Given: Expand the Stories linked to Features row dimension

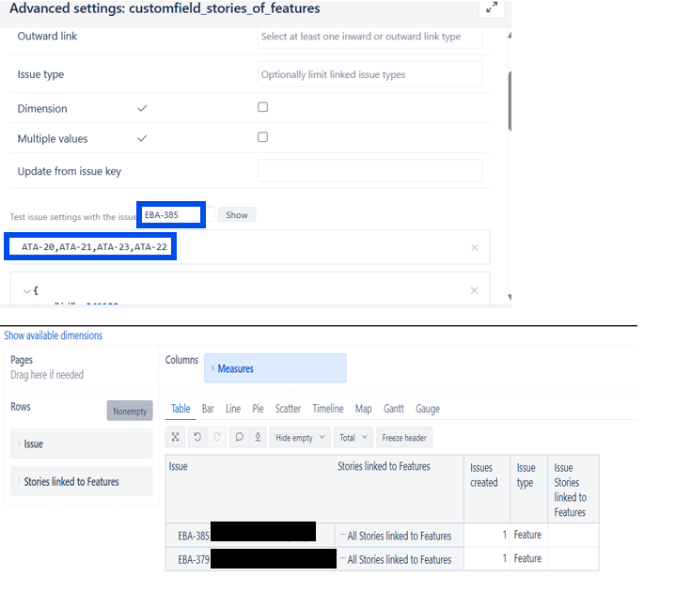Looking at the screenshot, I should [79, 482].
